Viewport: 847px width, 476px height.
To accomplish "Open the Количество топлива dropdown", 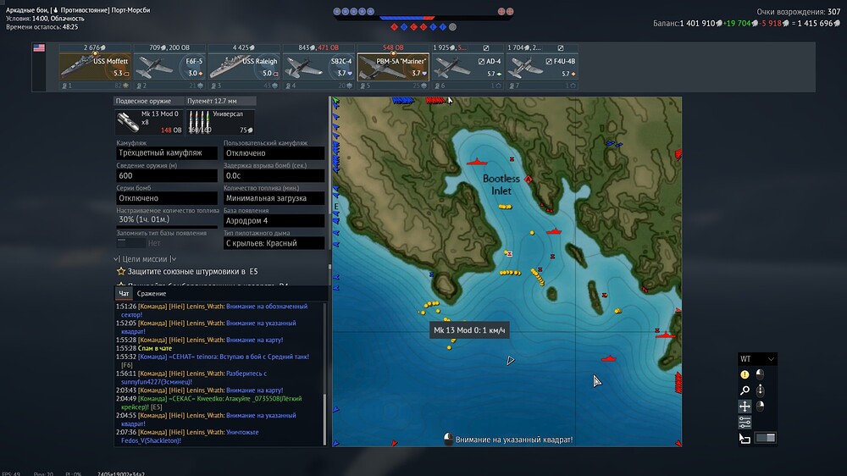I will (x=274, y=198).
